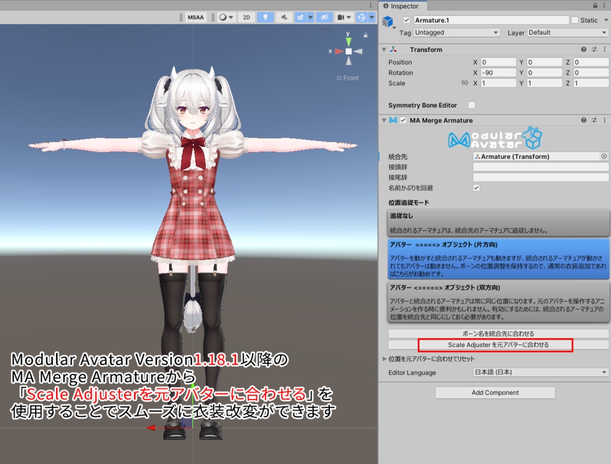This screenshot has width=611, height=464.
Task: Open the gizmos dropdown arrow
Action: coord(372,17)
